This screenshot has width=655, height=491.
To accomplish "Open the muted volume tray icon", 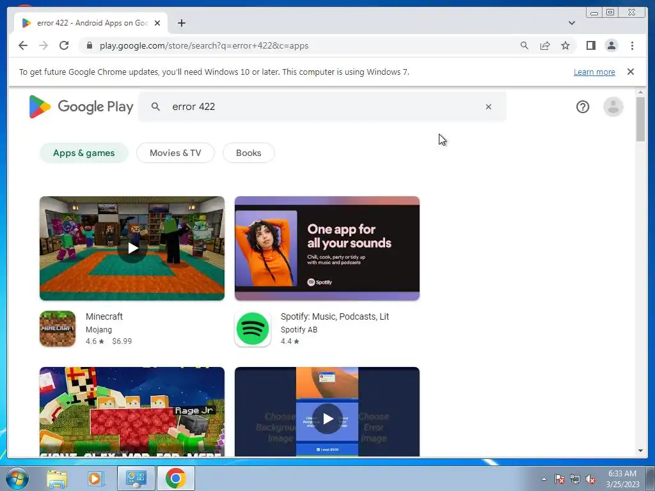I will [590, 479].
